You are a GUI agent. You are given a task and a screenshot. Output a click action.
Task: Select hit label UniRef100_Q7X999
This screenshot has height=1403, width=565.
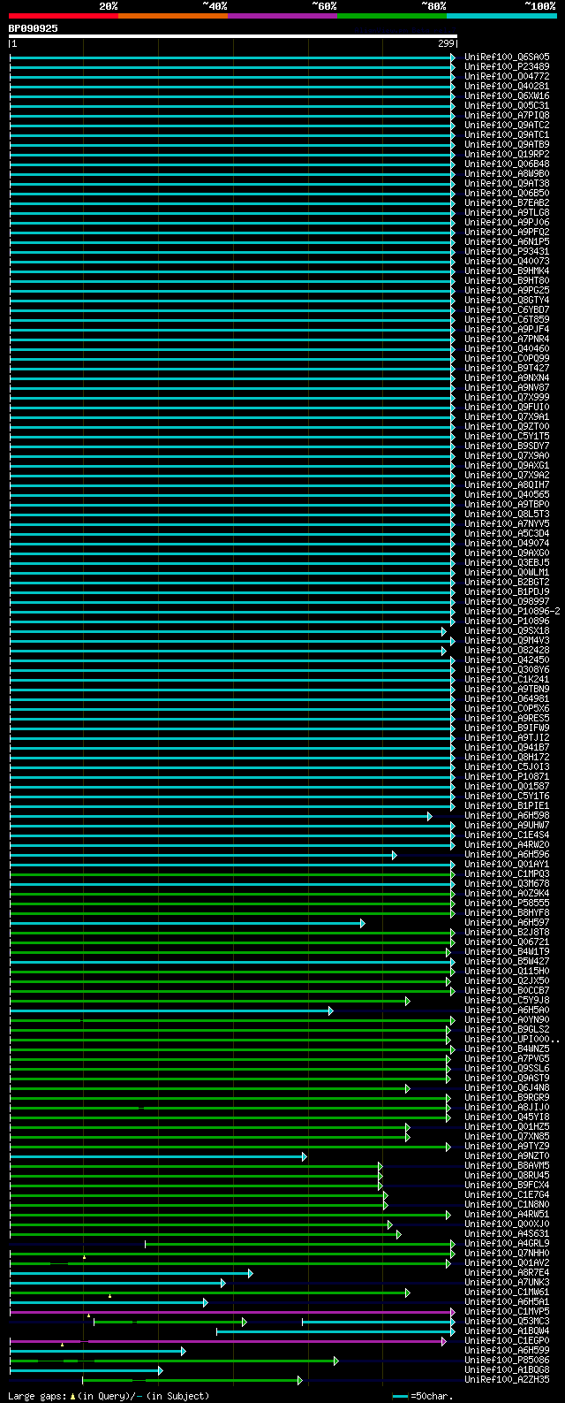tap(507, 397)
